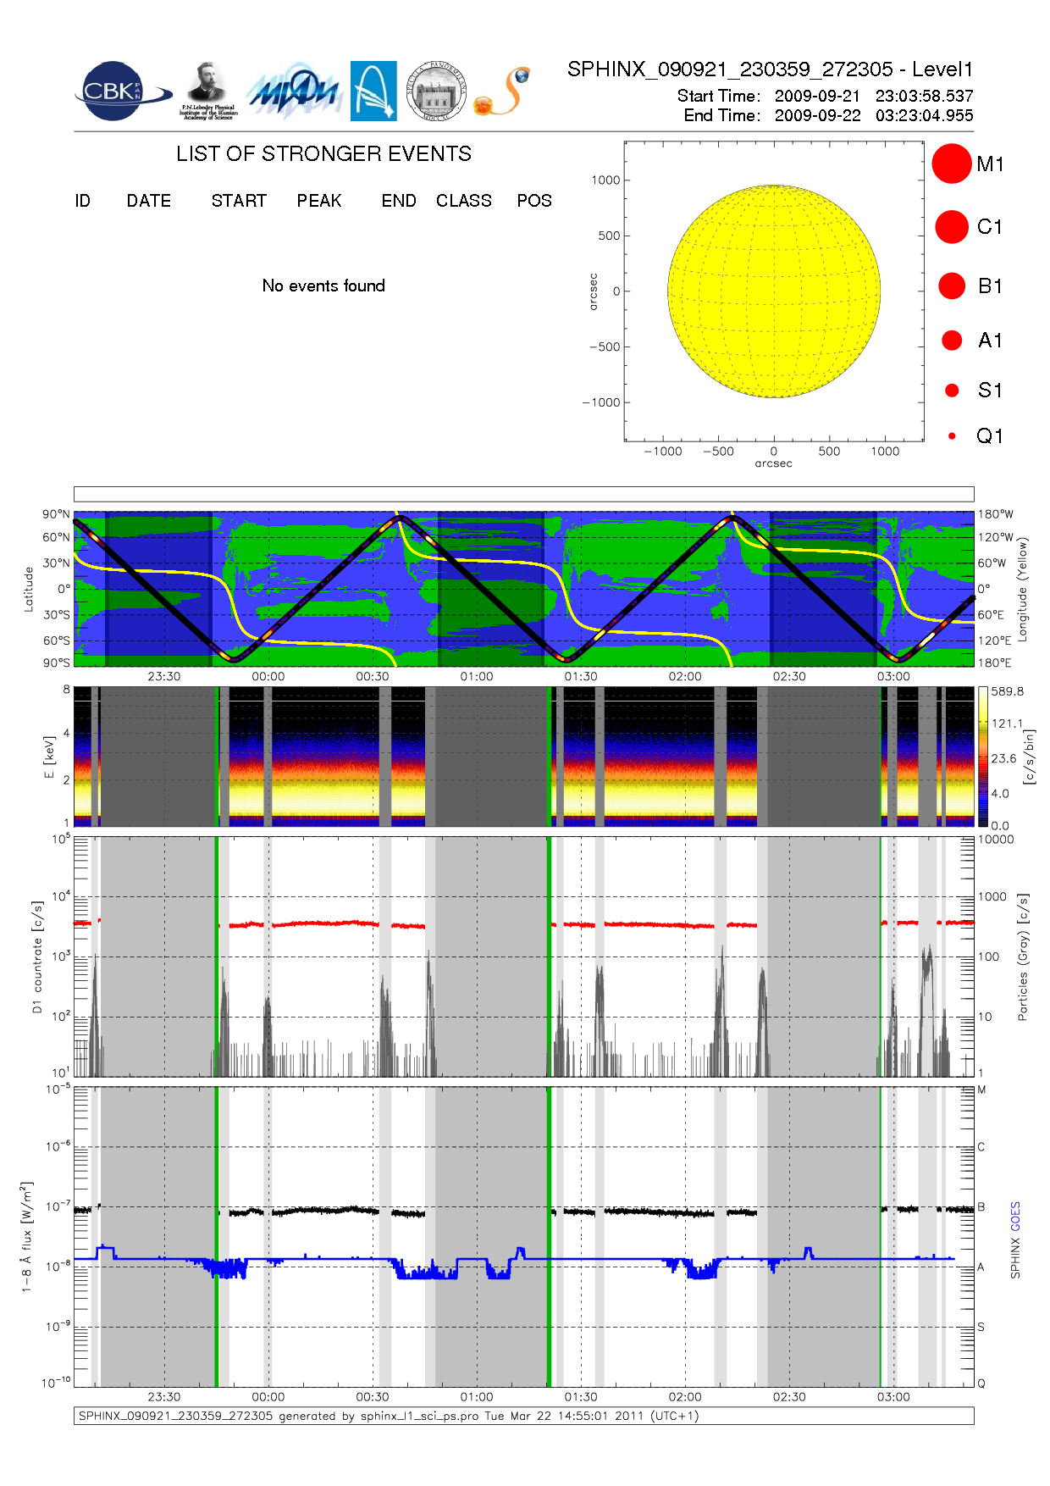Click the C1 red legend circle
The image size is (1050, 1486).
point(951,227)
